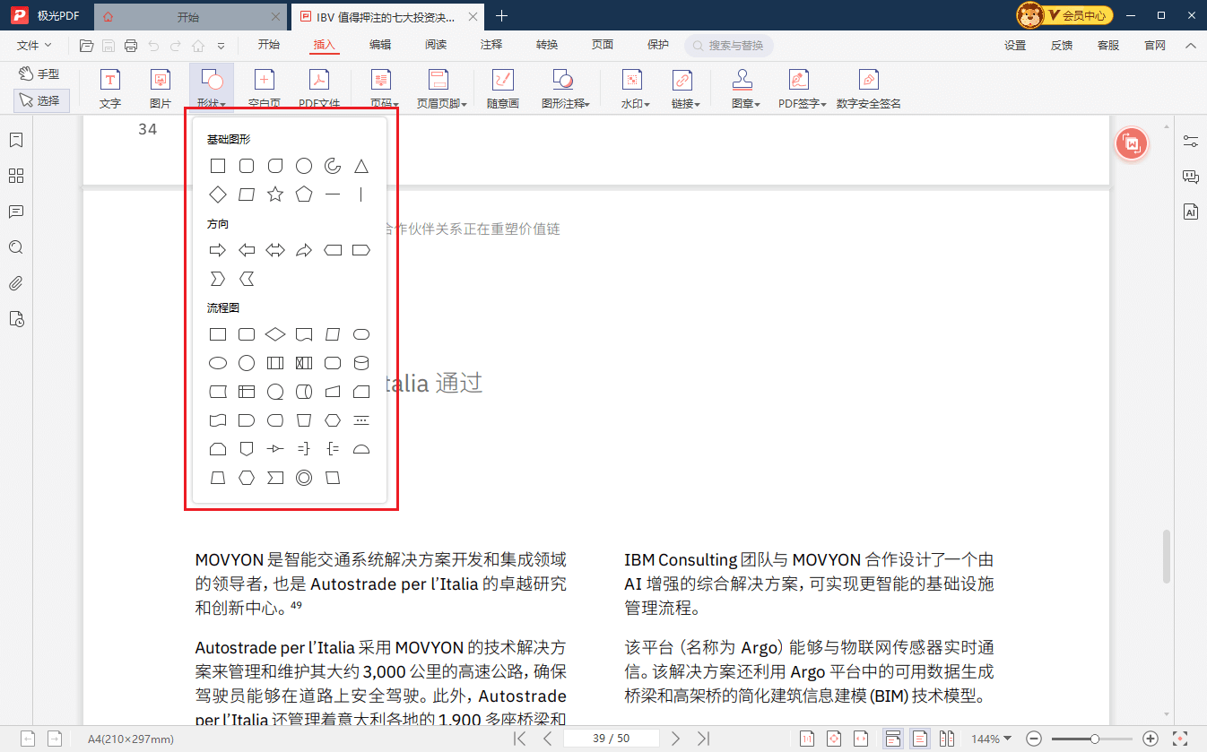Click the 会员中心 member center button
This screenshot has height=752, width=1207.
click(1065, 15)
